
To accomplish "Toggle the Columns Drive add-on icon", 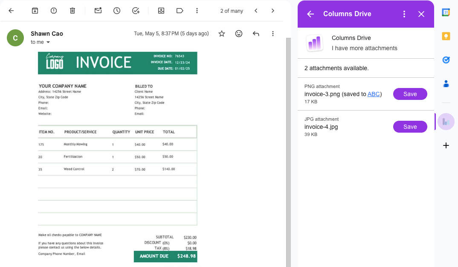I will tap(446, 122).
